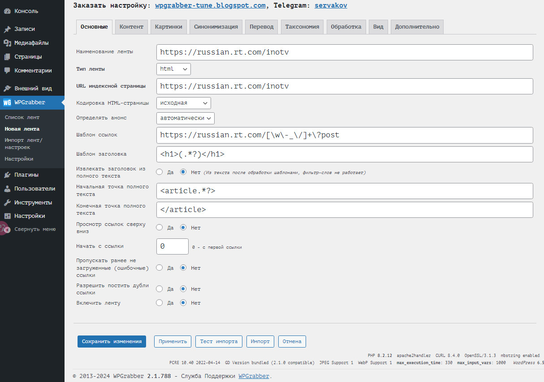This screenshot has width=544, height=382.
Task: Click the Тест импорта button
Action: click(219, 341)
